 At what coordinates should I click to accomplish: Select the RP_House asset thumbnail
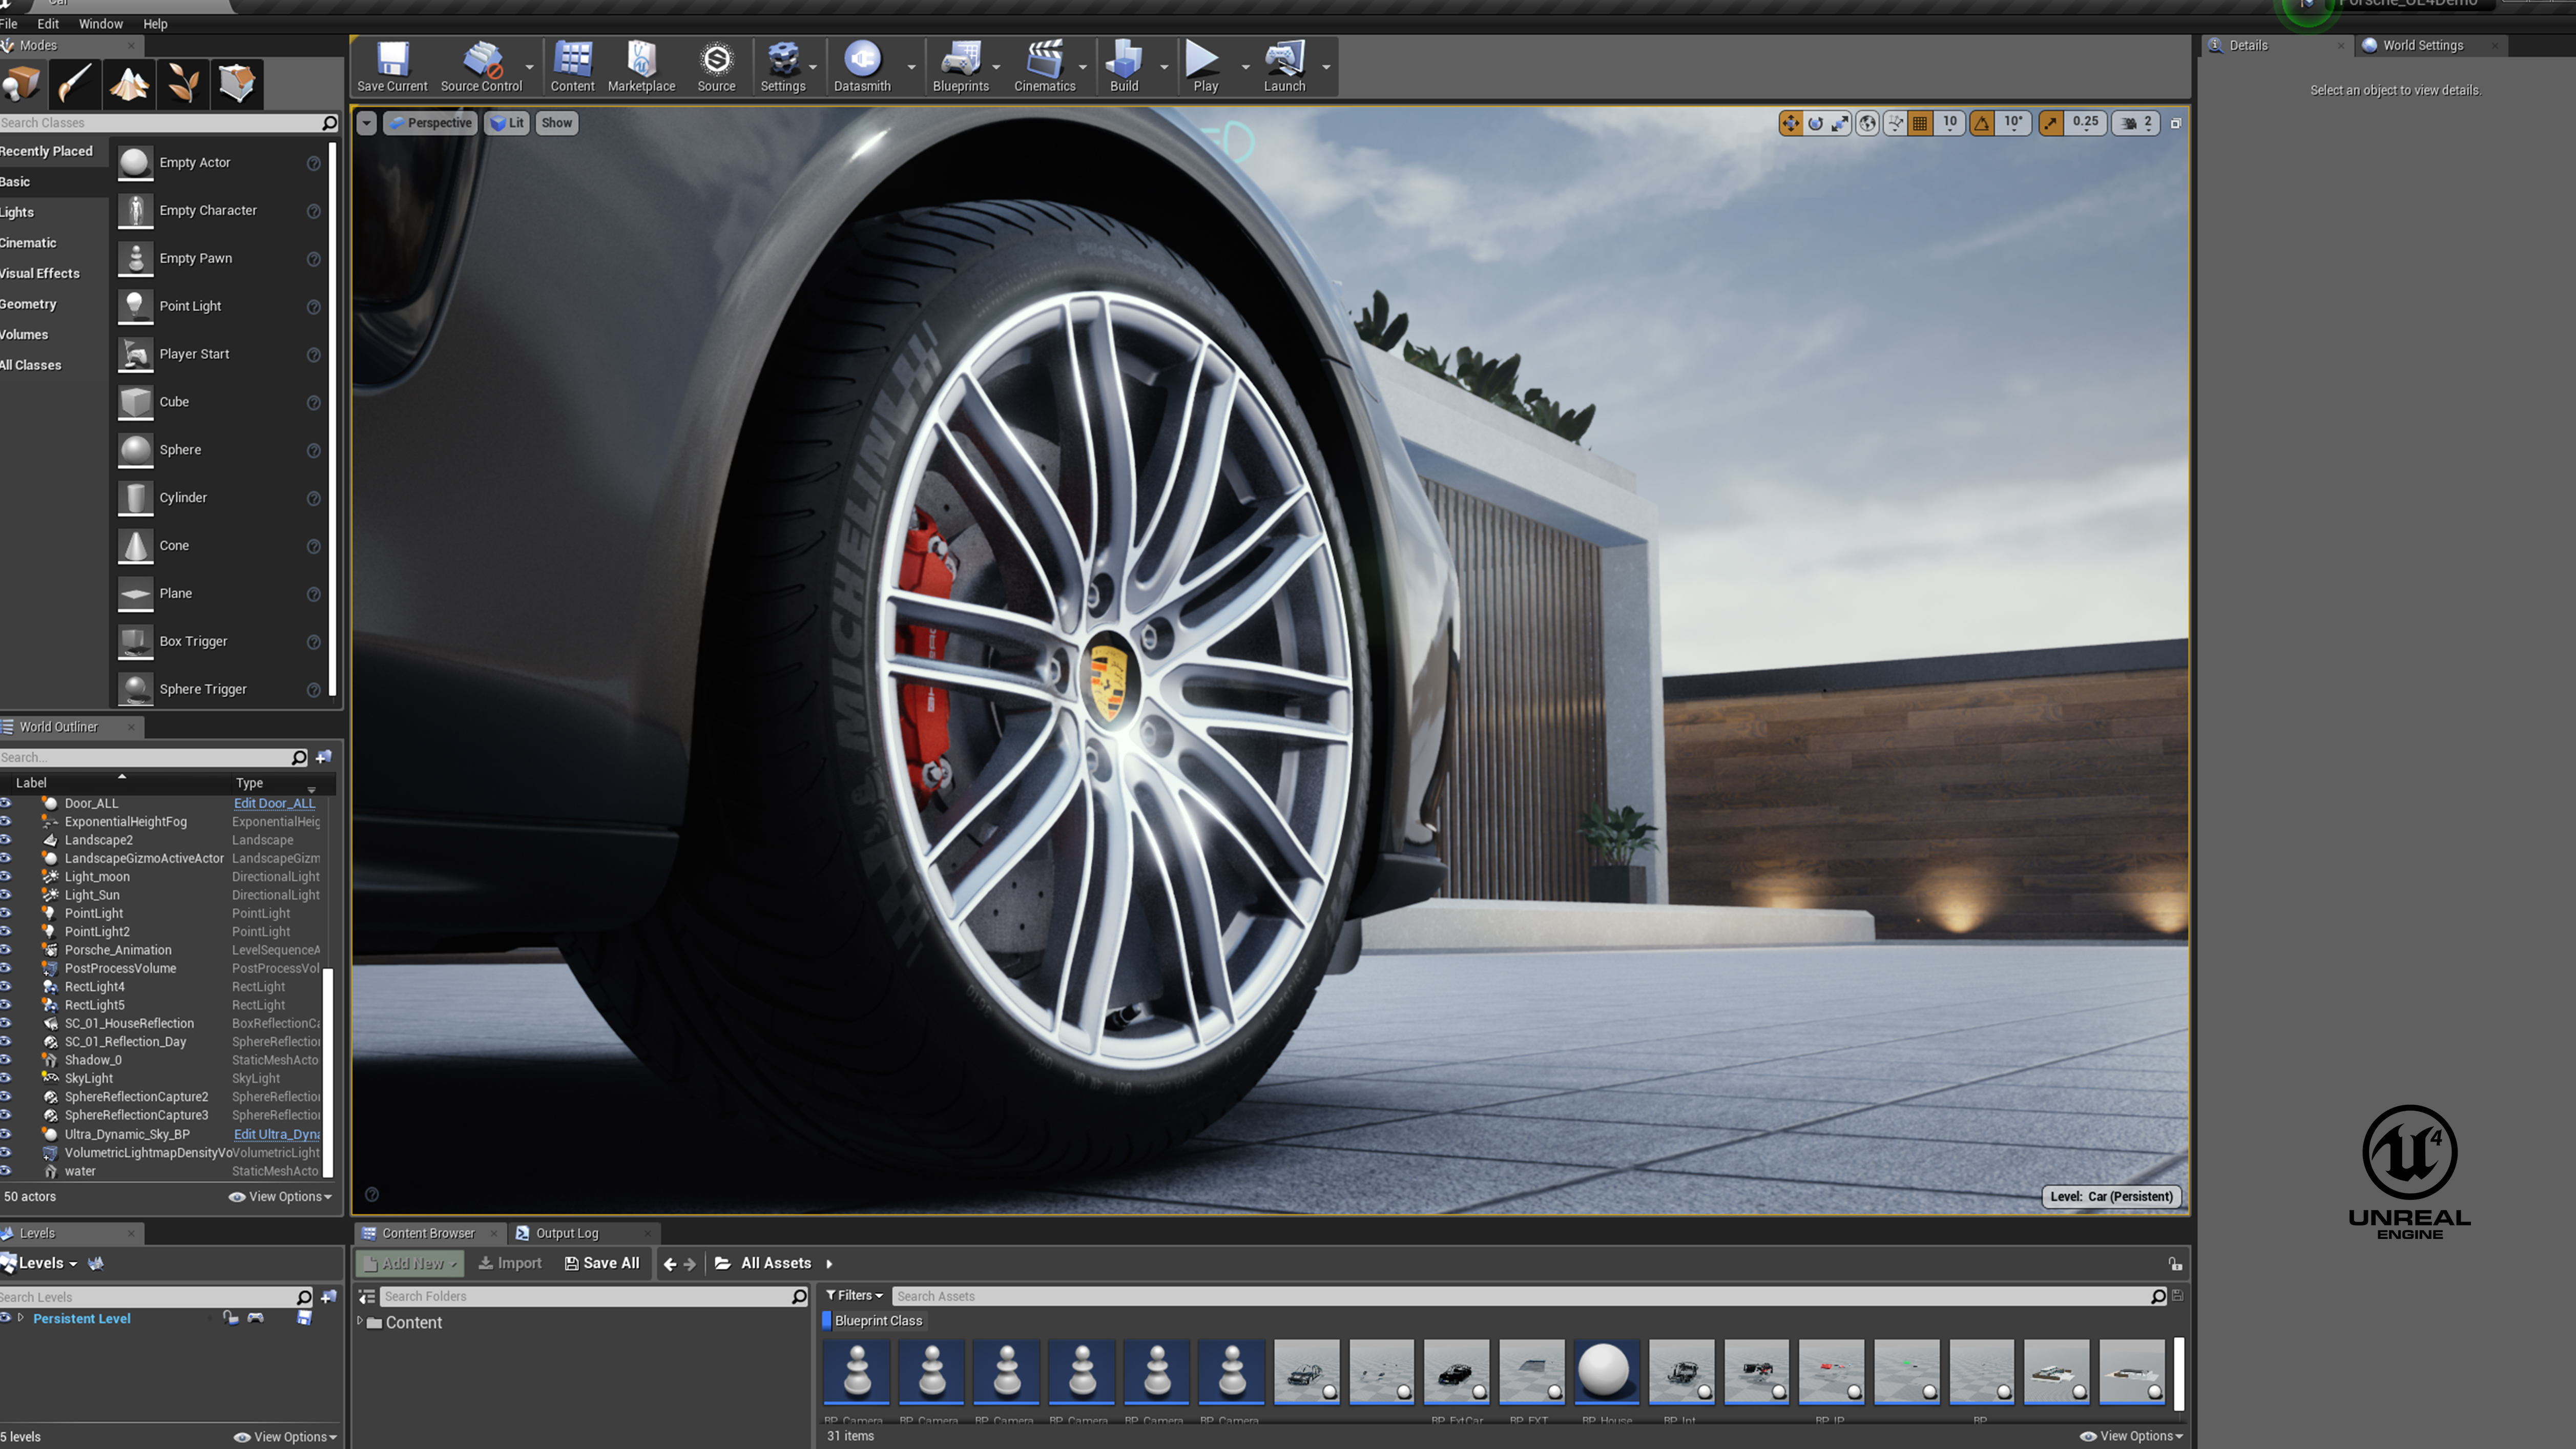pos(1606,1372)
